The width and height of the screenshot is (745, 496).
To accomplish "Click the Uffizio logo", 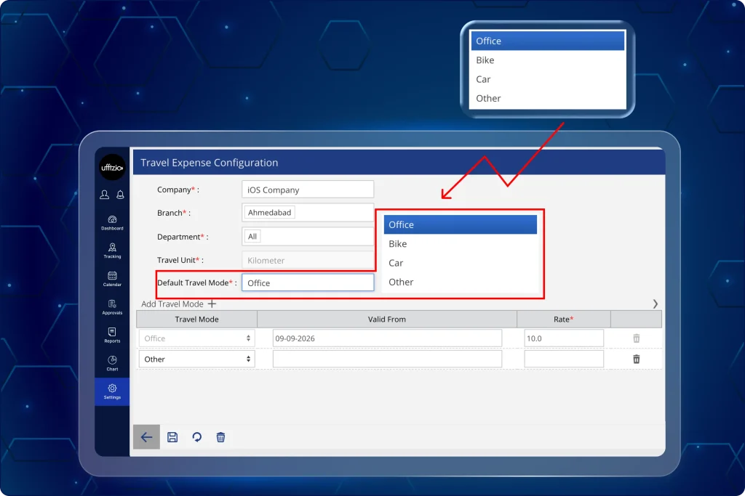I will pyautogui.click(x=112, y=167).
